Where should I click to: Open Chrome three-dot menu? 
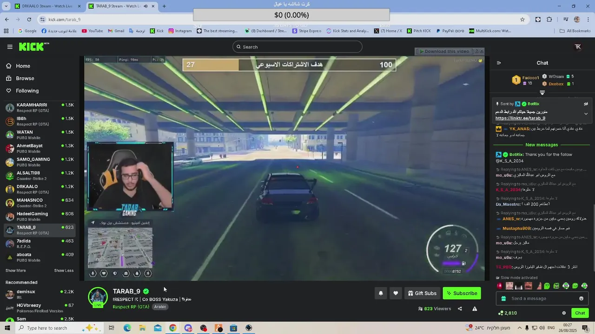[587, 19]
